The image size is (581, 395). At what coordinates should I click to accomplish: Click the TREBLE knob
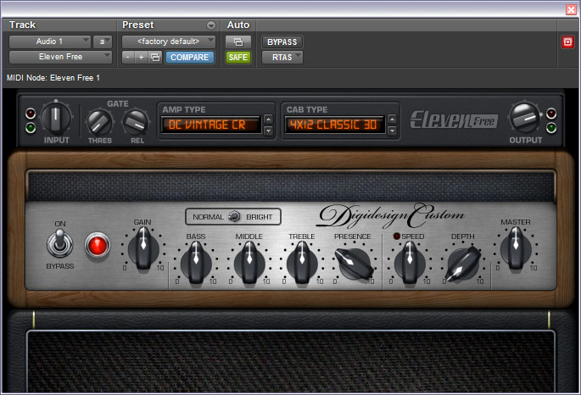tap(302, 263)
